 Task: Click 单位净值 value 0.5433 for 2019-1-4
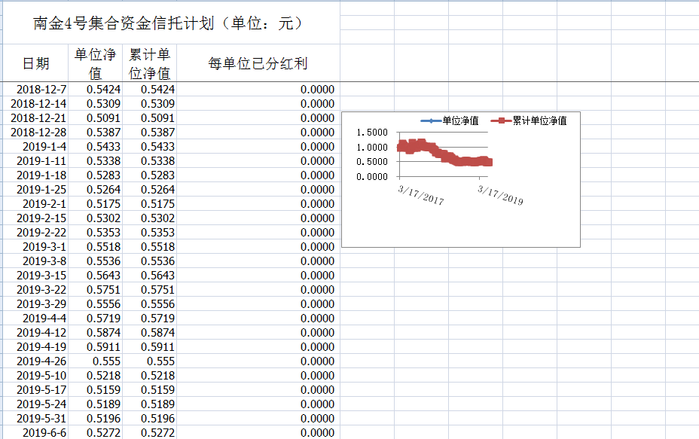tap(95, 146)
